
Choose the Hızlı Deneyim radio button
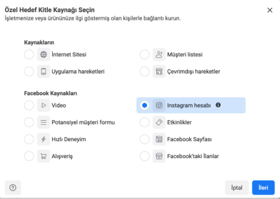coord(29,139)
